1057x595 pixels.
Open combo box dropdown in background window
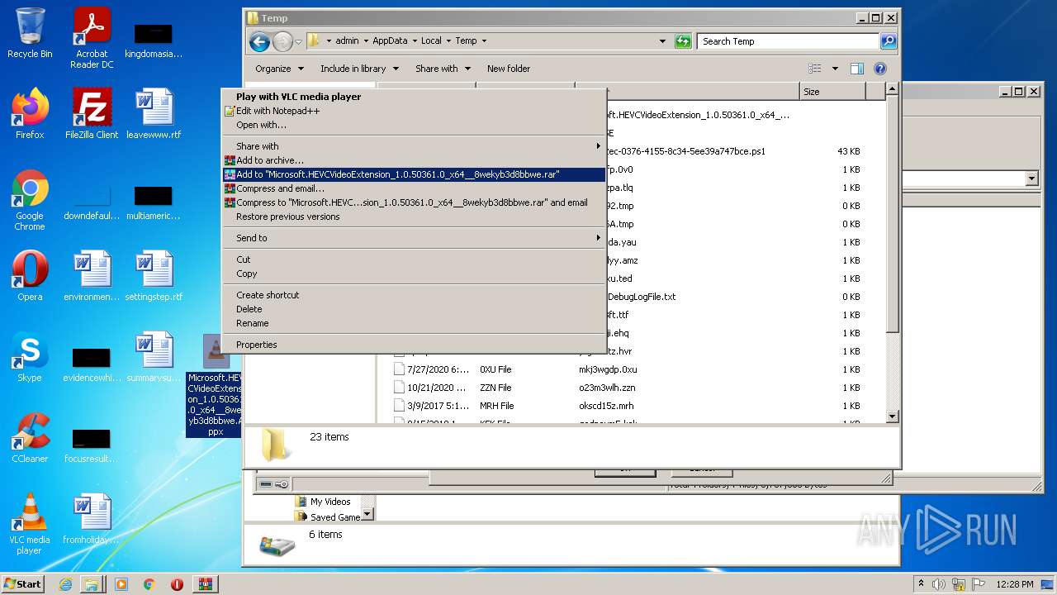click(x=1031, y=178)
